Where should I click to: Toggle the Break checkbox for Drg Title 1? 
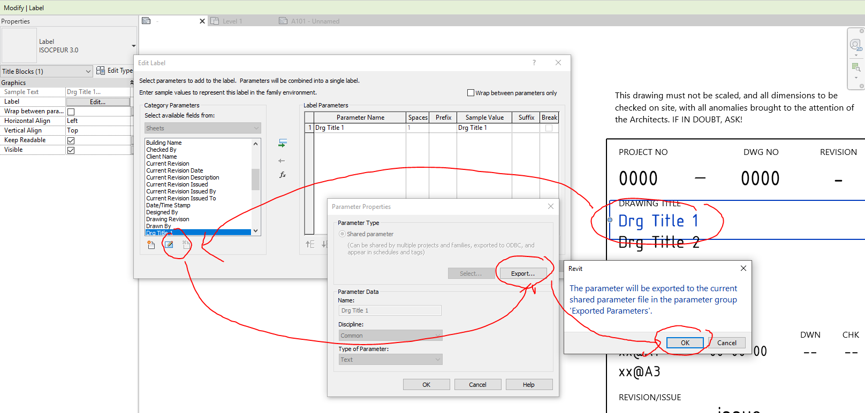(549, 128)
